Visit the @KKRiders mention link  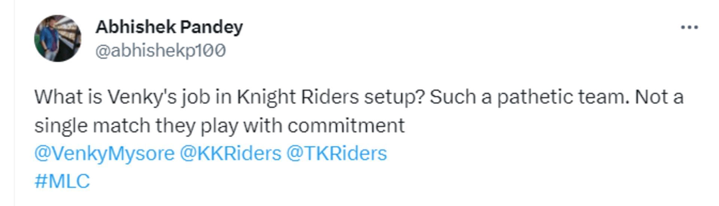pos(230,154)
